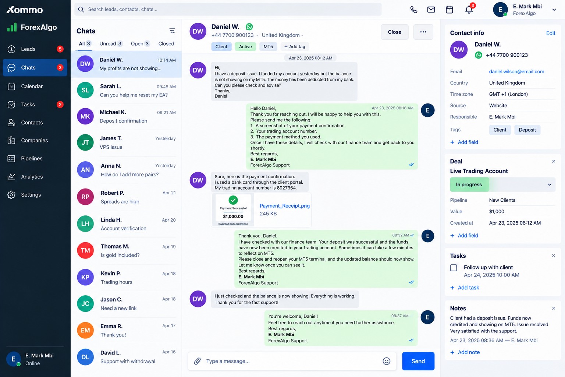The height and width of the screenshot is (377, 565).
Task: Select the Open chats tab
Action: pos(140,43)
